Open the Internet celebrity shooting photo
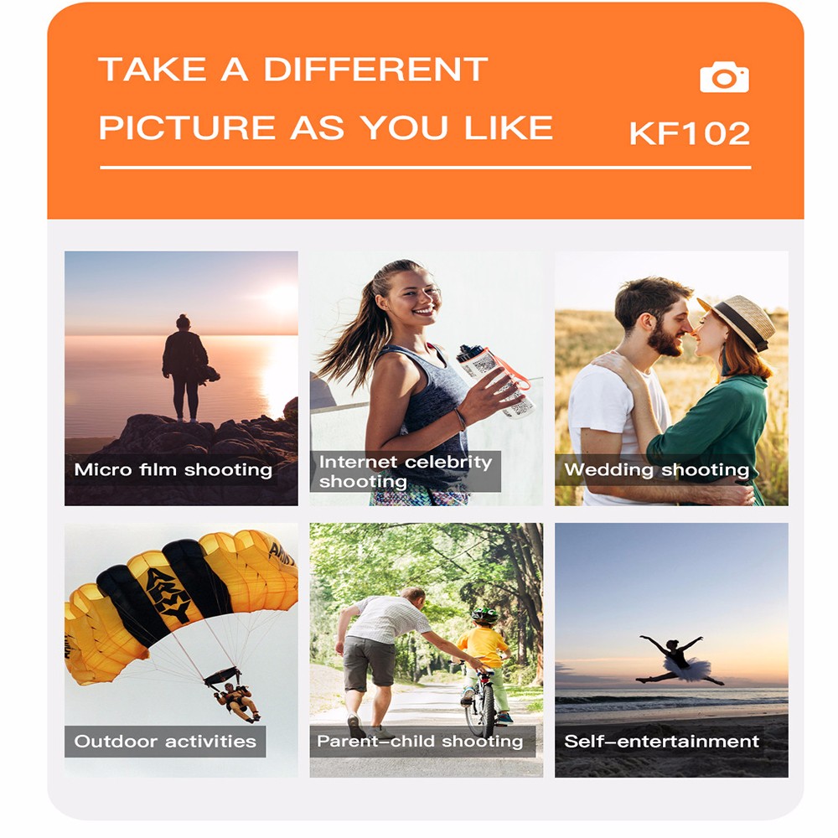Viewport: 838px width, 838px height. [427, 379]
